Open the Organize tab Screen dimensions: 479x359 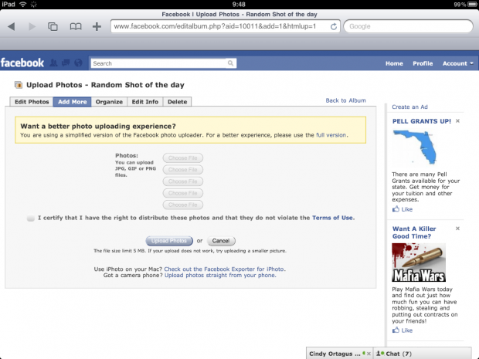[109, 102]
